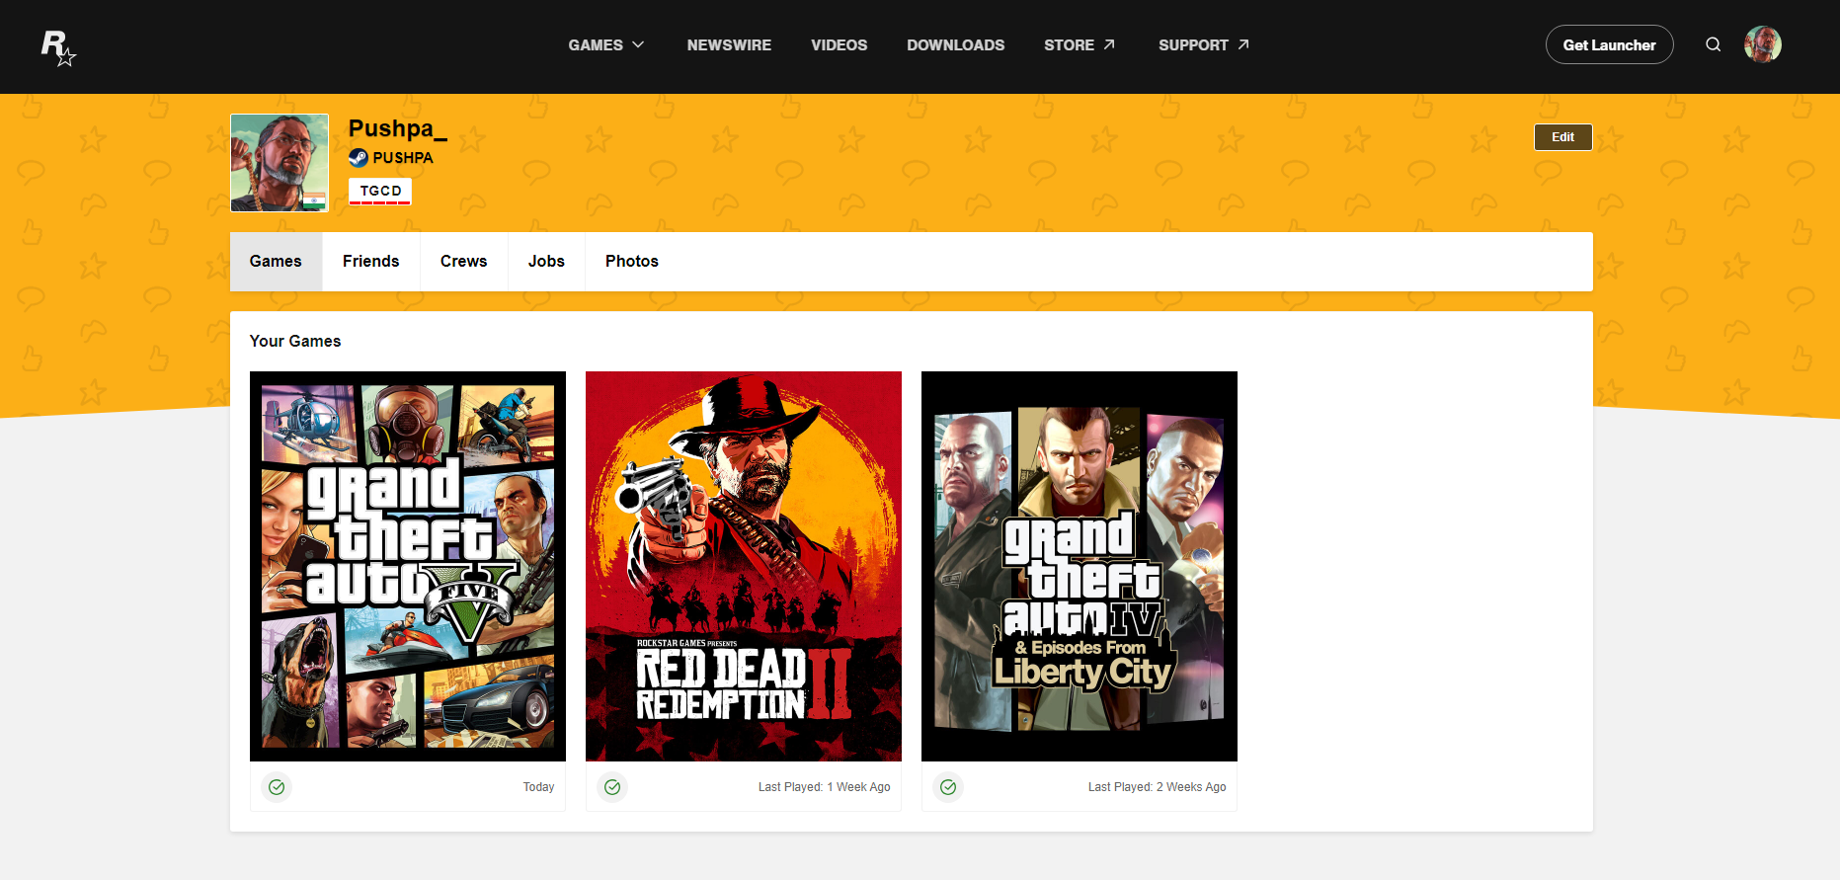Open the account avatar in header
Image resolution: width=1840 pixels, height=880 pixels.
1763,44
